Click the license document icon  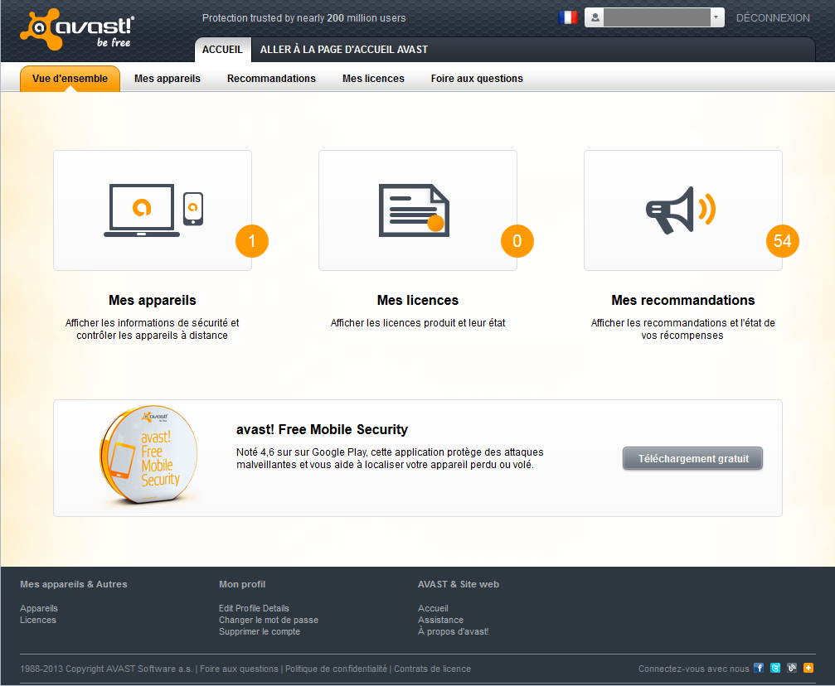414,210
